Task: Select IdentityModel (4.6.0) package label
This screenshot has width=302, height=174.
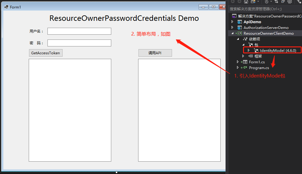Action: click(x=278, y=50)
